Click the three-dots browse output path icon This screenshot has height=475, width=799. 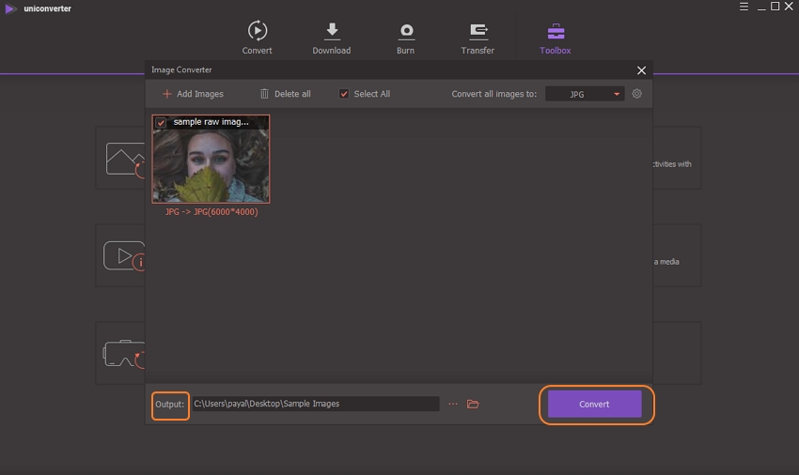453,404
